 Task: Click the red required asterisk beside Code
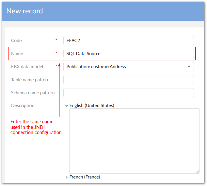coord(56,40)
